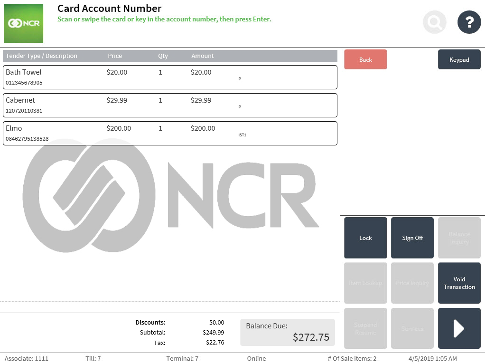
Task: Click the Elmo barcode 08462795138528
Action: tap(27, 139)
